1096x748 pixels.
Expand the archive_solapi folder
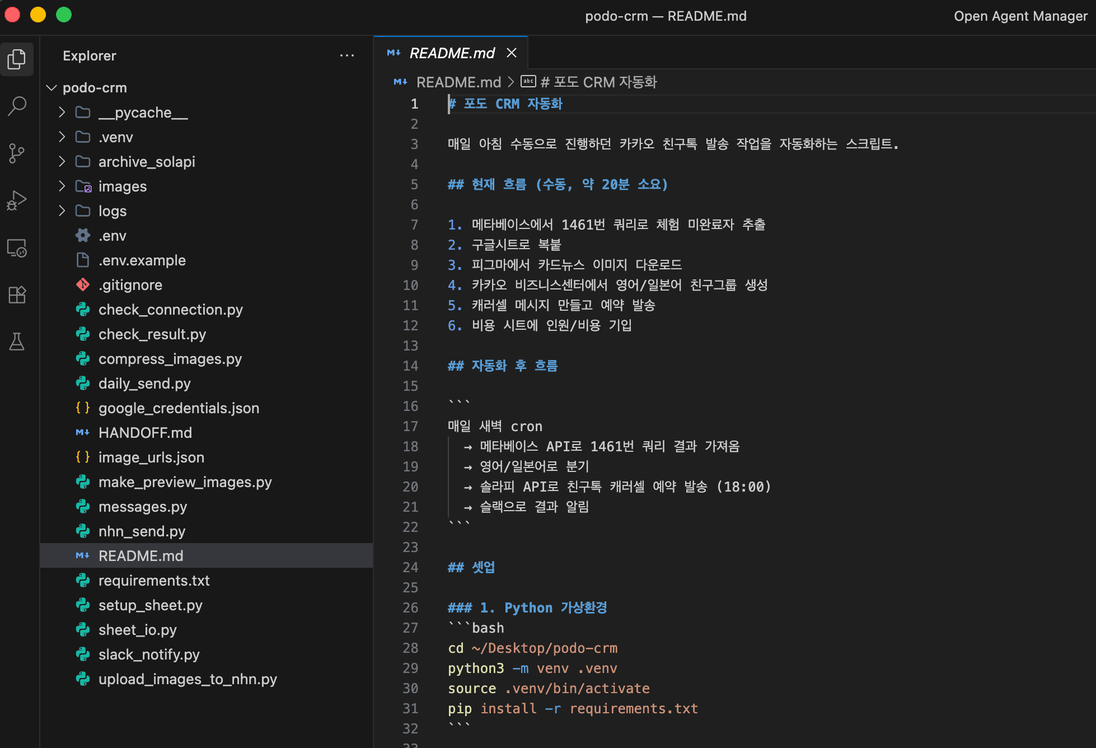click(207, 162)
